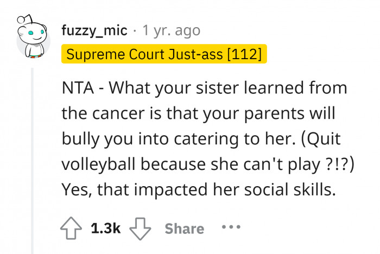Click the word 'NTA' in the comment
380x254 pixels.
coord(79,87)
